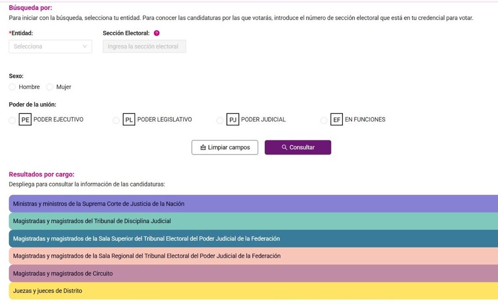Expand the Sala Superior del Tribunal Electoral row

click(x=254, y=239)
